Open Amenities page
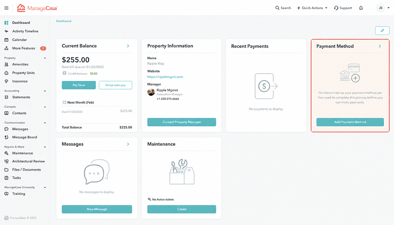 [x=20, y=64]
